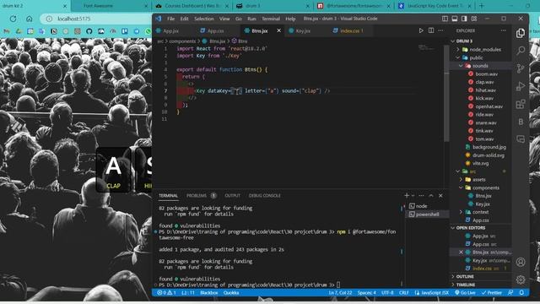
Task: Open the Source Control view
Action: (x=521, y=68)
